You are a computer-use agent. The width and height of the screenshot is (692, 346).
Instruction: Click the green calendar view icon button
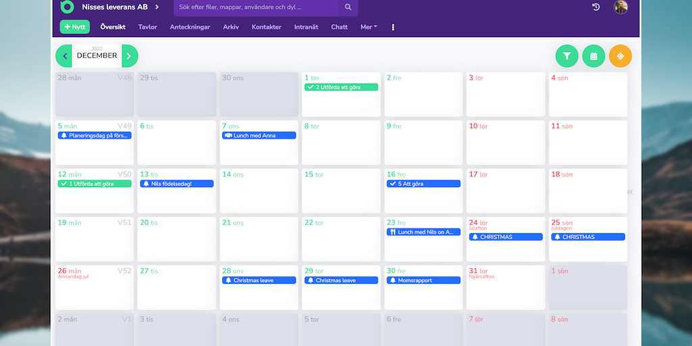593,56
